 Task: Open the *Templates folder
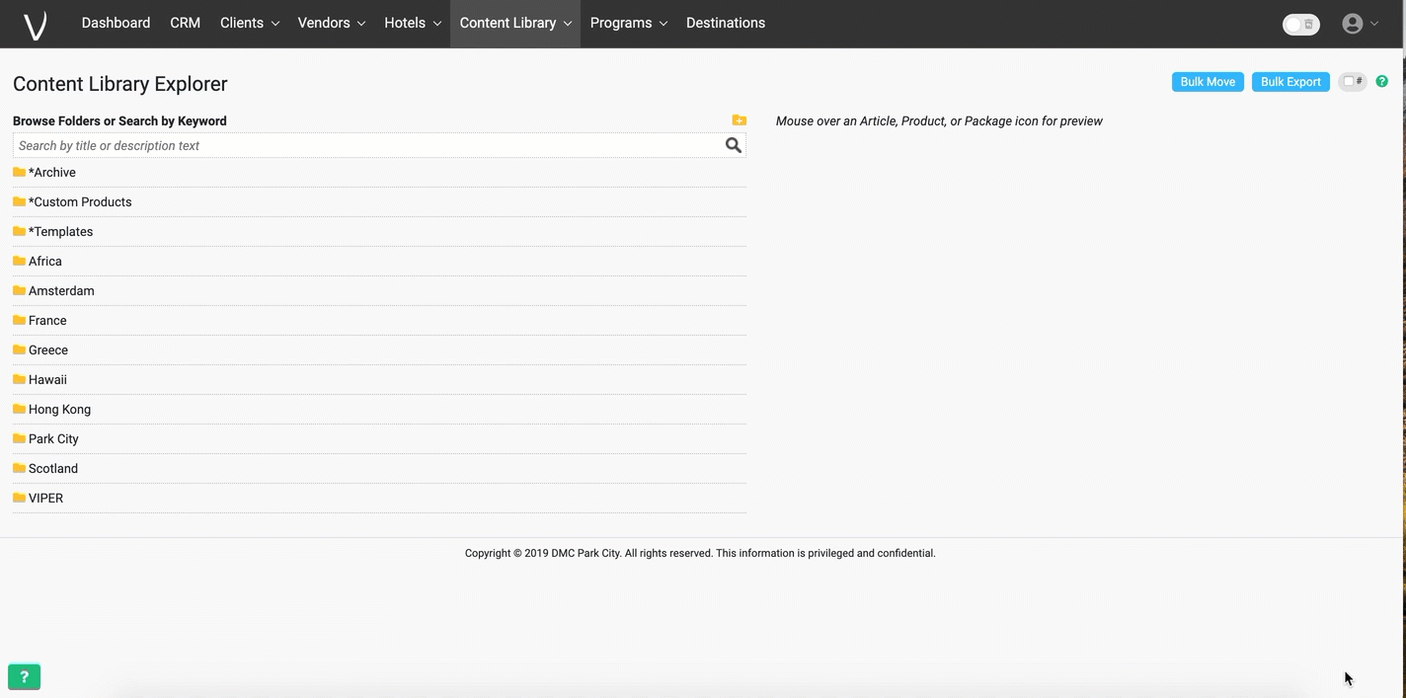60,232
